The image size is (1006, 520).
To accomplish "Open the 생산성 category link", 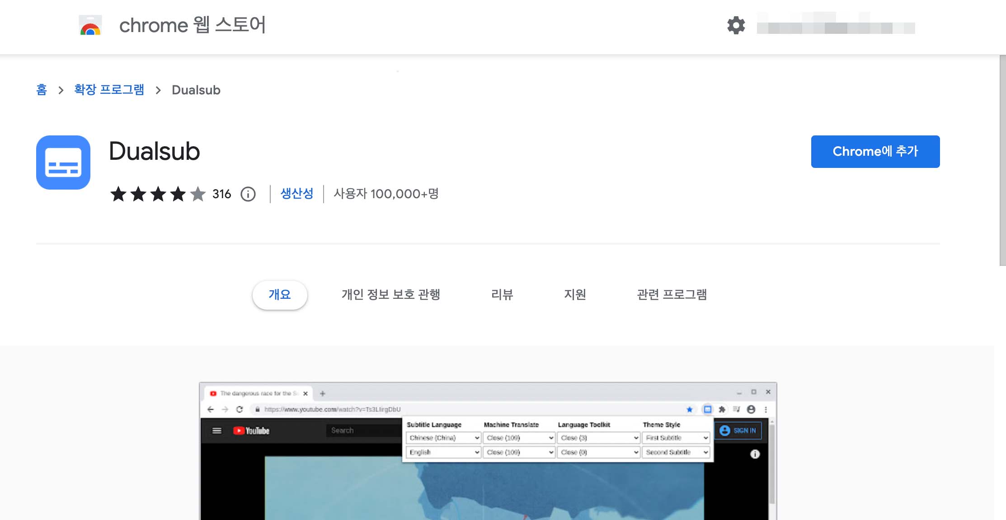I will 297,194.
